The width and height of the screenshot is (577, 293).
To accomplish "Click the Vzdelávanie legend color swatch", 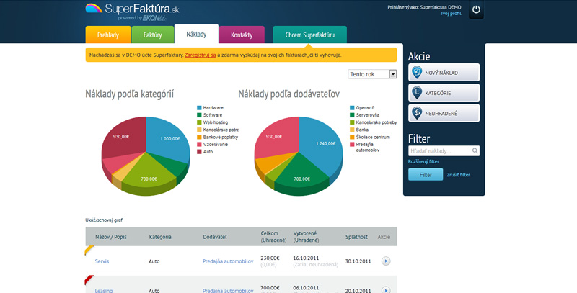I will point(199,144).
